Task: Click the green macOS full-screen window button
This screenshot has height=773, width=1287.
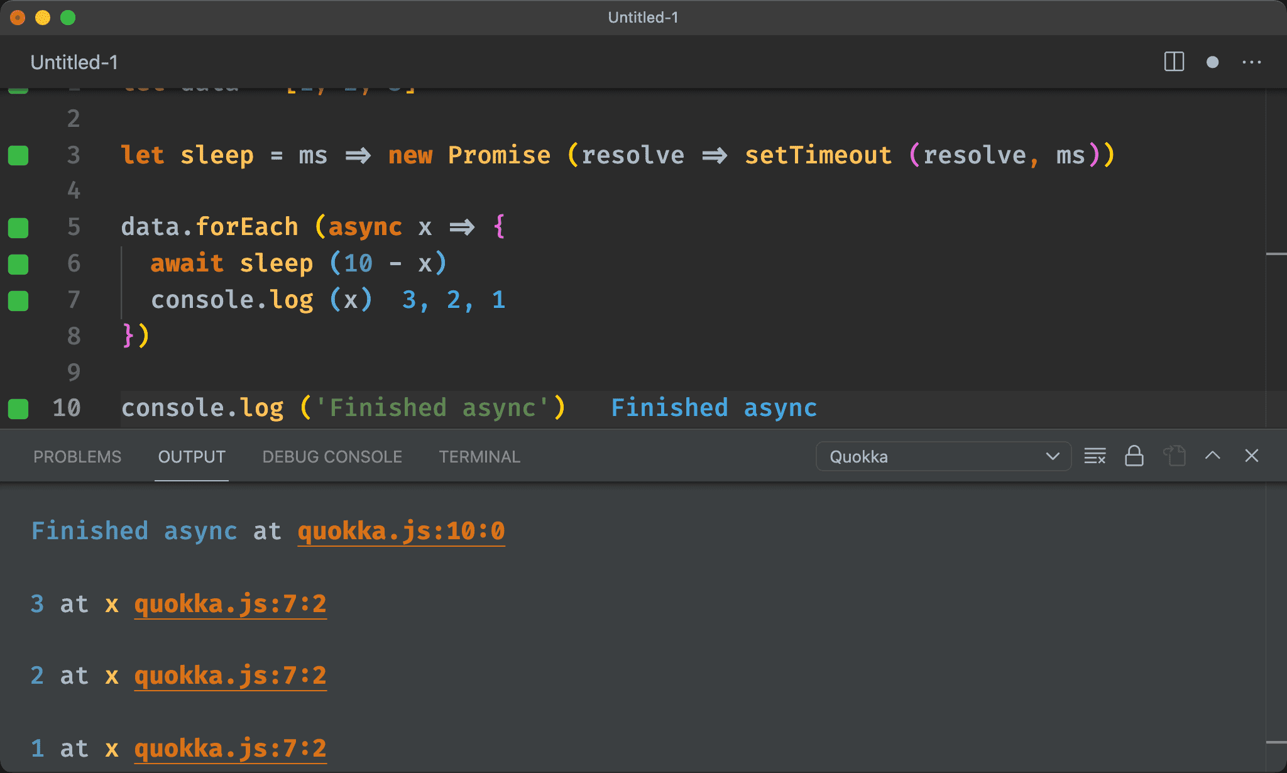Action: click(68, 18)
